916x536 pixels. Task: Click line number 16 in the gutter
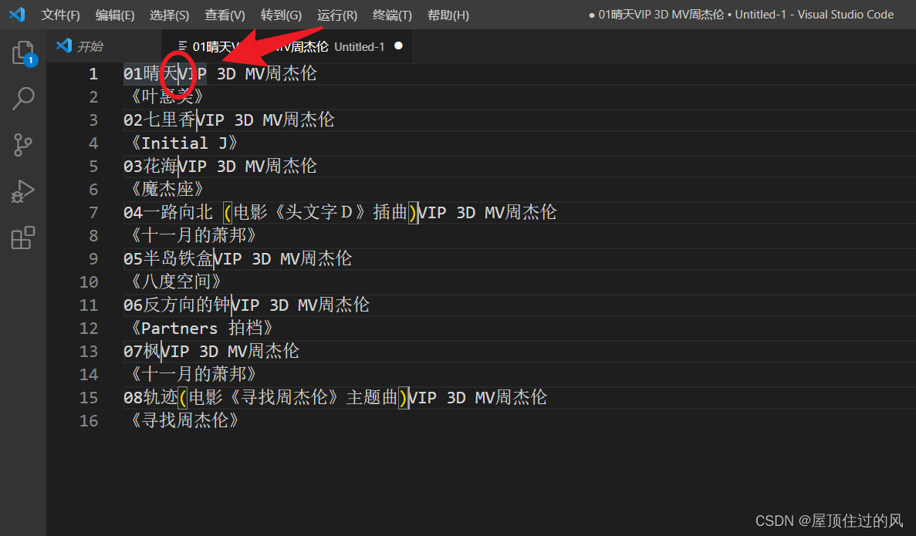click(x=89, y=421)
